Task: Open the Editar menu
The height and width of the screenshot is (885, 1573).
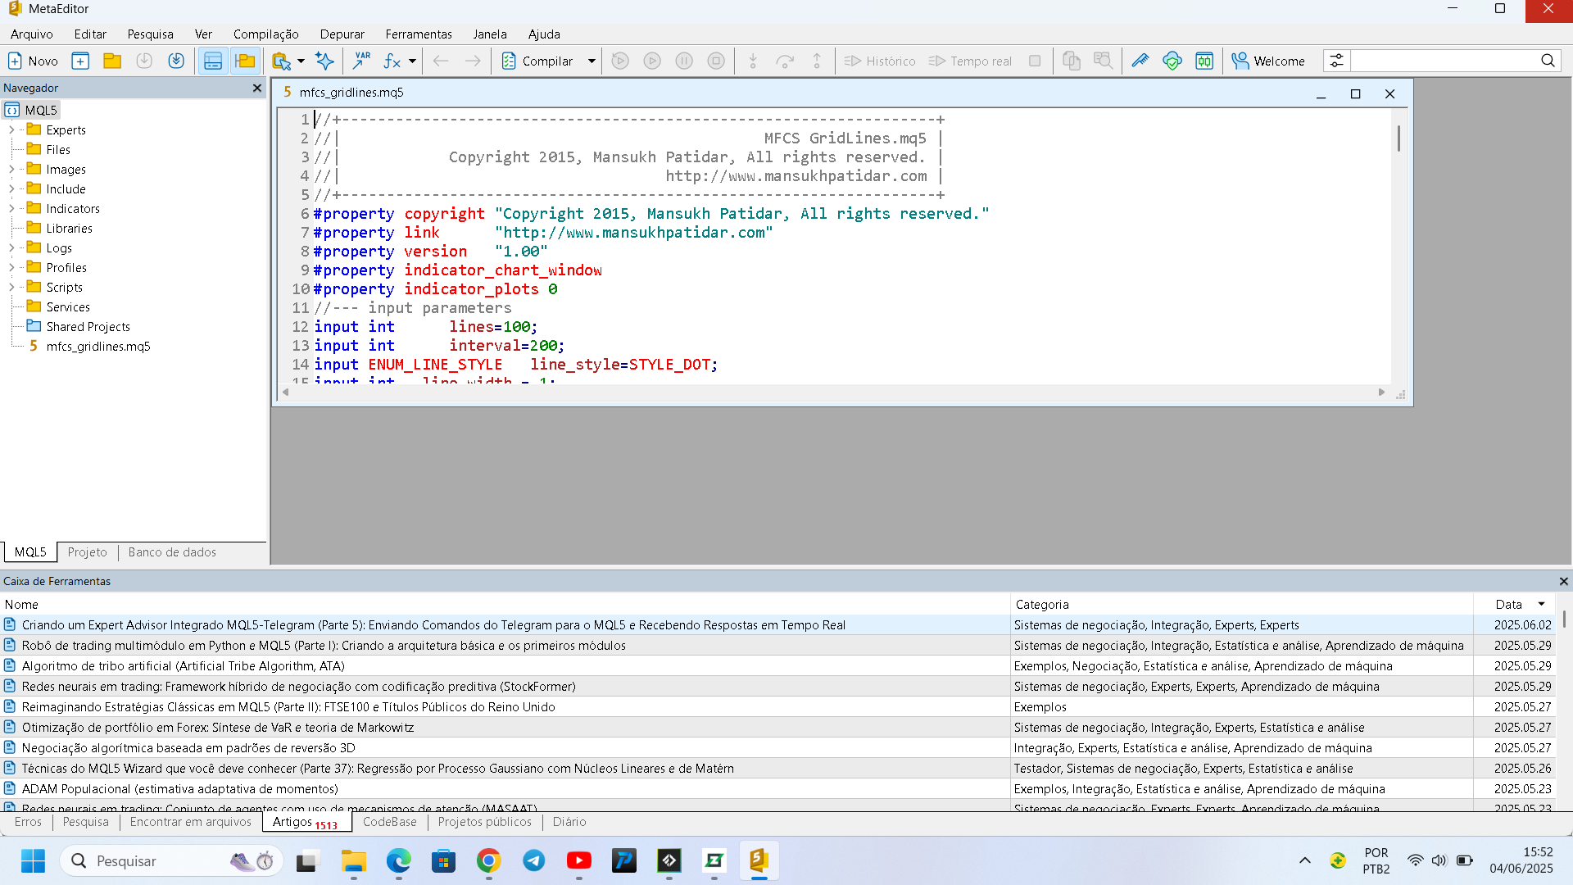Action: 90,34
